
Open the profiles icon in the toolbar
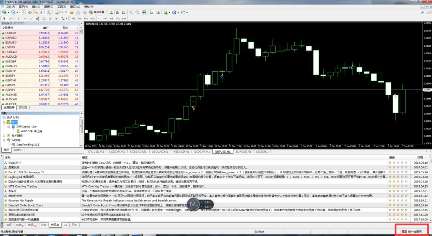tap(13, 12)
